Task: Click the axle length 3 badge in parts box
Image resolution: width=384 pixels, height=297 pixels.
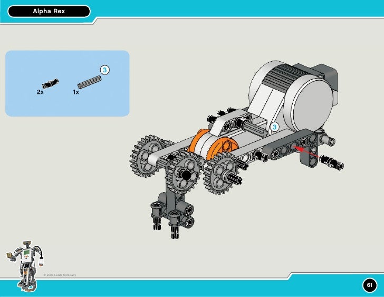Action: (105, 70)
